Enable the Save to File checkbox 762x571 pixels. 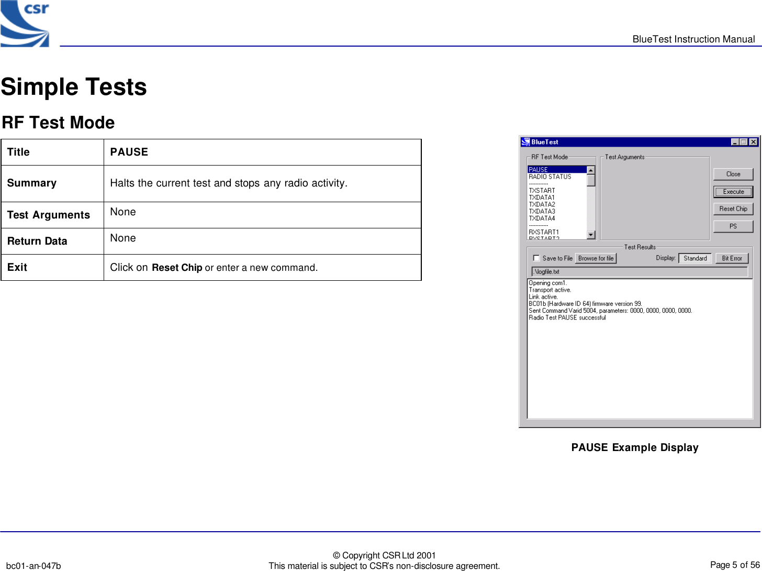tap(536, 258)
